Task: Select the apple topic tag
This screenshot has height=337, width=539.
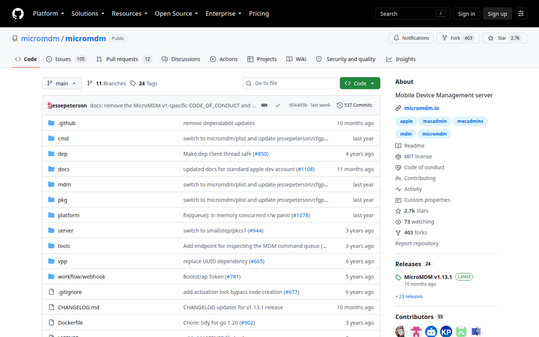Action: coord(406,121)
